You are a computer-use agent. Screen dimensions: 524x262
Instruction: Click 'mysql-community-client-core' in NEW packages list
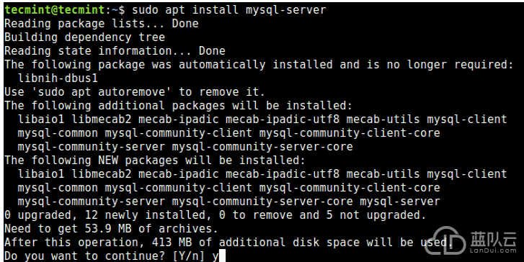350,188
